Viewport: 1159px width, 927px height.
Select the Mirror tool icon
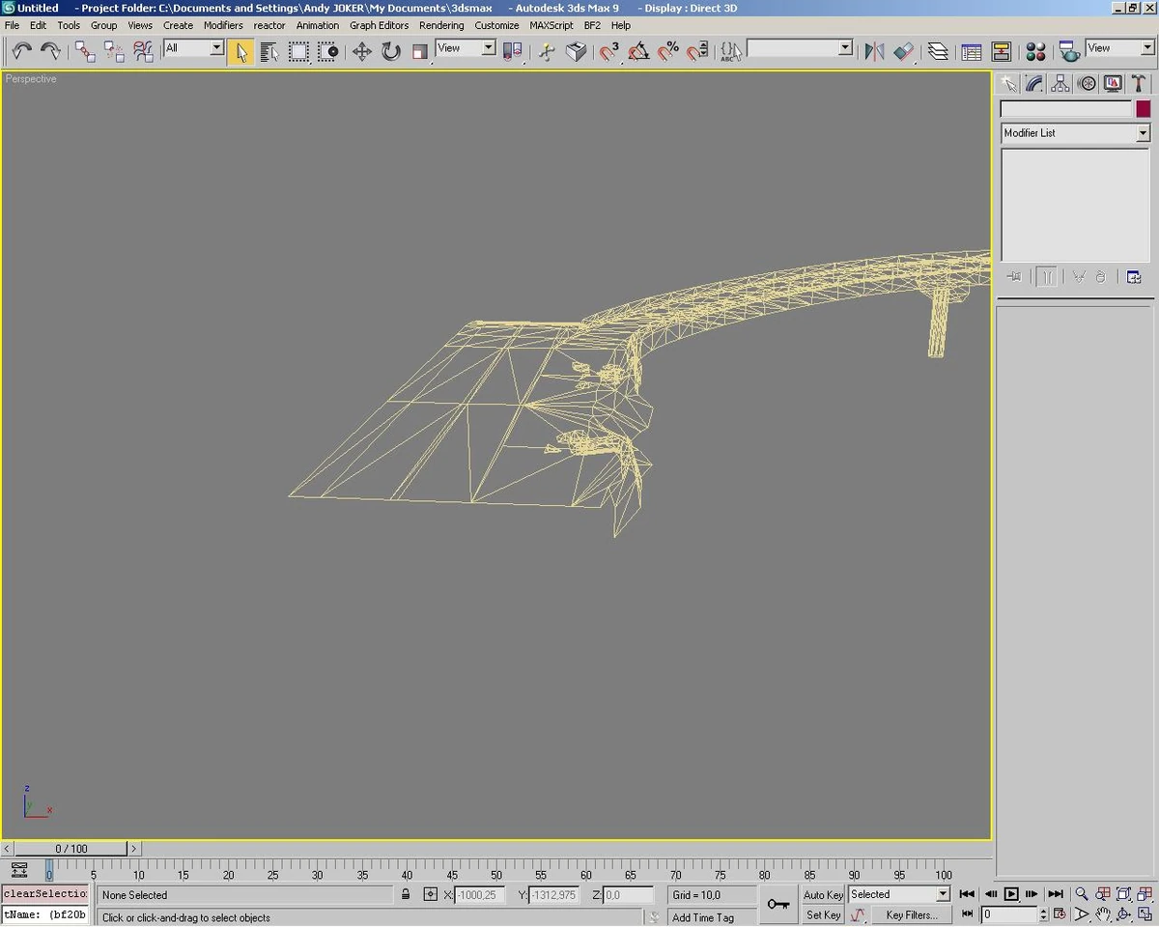pyautogui.click(x=872, y=51)
